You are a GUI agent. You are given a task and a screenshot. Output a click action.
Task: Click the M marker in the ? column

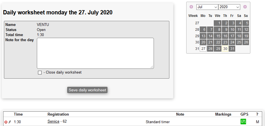click(x=257, y=122)
